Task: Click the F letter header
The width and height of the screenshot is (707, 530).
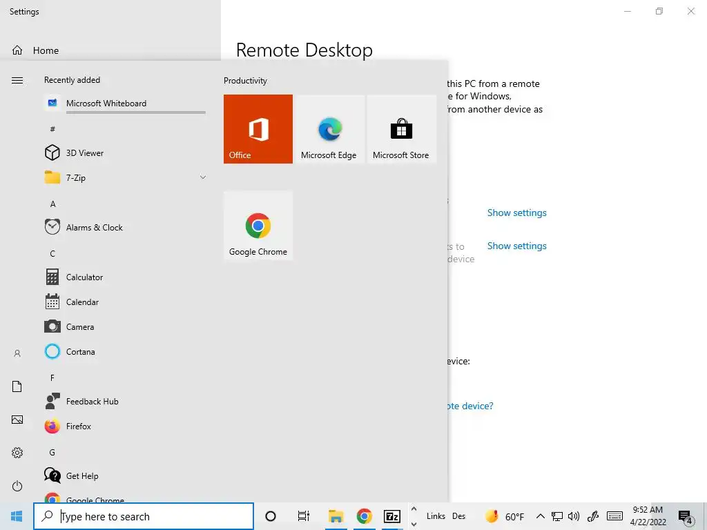Action: 52,377
